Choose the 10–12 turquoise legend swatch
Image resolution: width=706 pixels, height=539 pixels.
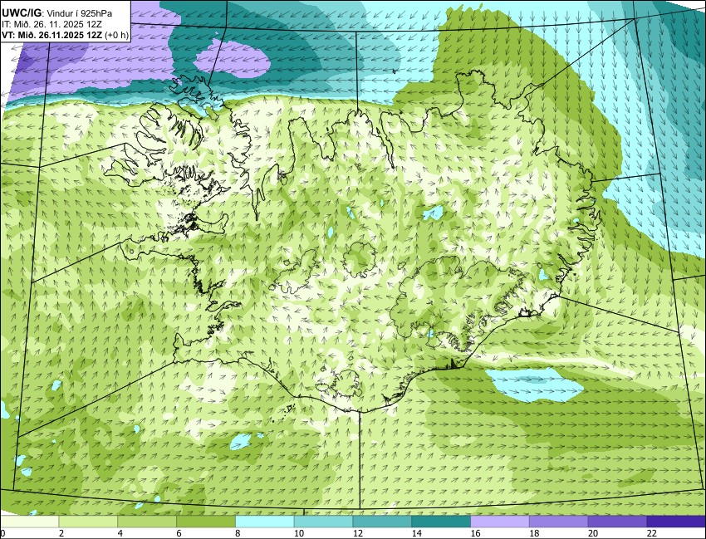coord(323,522)
